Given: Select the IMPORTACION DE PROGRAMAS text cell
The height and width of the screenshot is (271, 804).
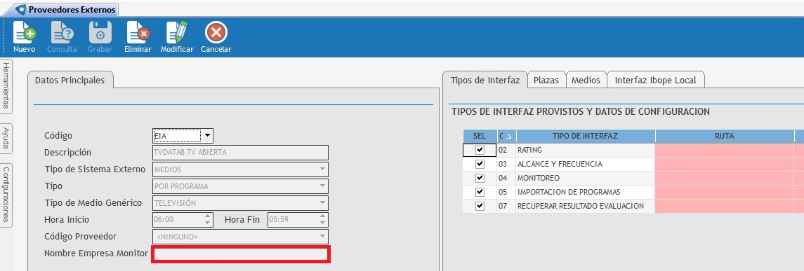Looking at the screenshot, I should (585, 192).
